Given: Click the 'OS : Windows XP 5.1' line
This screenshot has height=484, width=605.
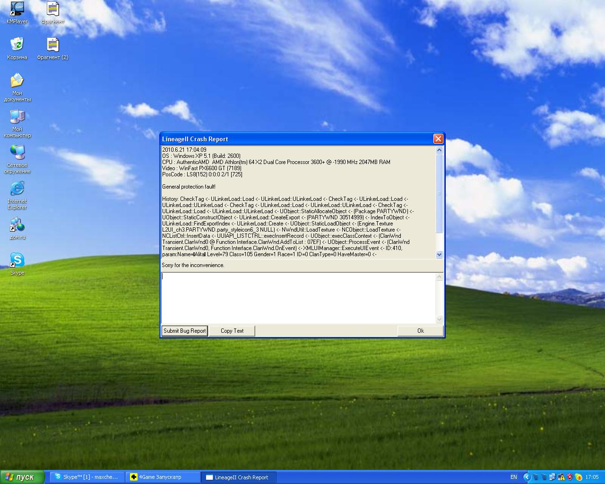Looking at the screenshot, I should point(201,156).
